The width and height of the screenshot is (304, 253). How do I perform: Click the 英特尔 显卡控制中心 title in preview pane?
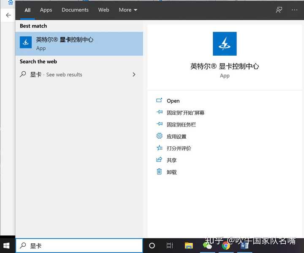coord(225,66)
